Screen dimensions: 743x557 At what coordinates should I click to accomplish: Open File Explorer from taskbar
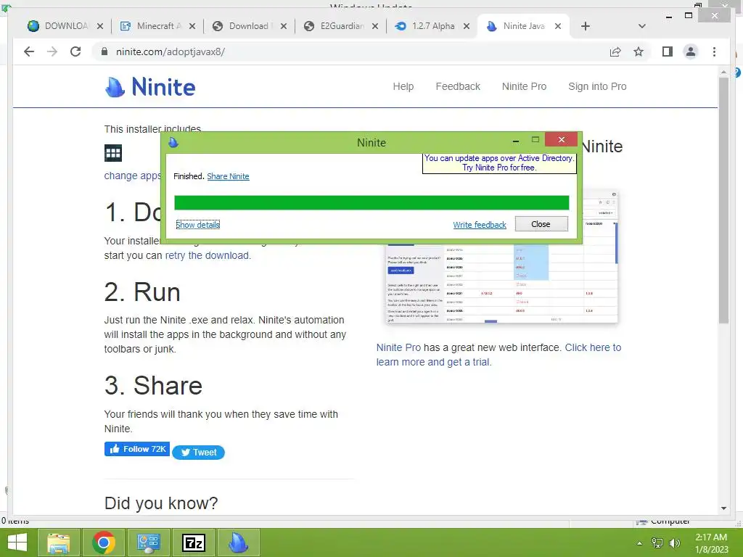coord(59,542)
